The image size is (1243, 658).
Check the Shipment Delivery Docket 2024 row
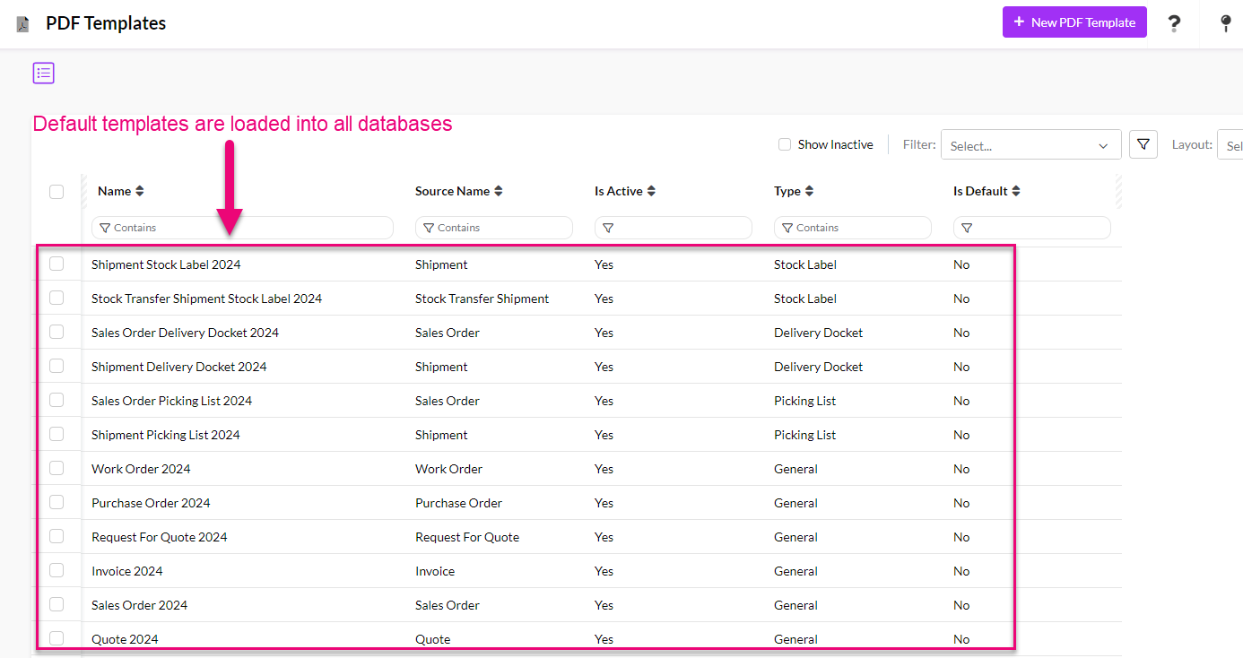56,366
